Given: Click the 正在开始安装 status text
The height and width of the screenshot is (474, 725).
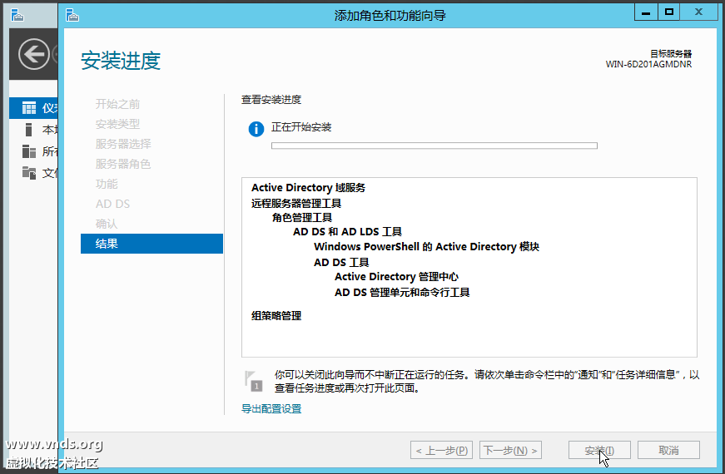Looking at the screenshot, I should (x=301, y=127).
